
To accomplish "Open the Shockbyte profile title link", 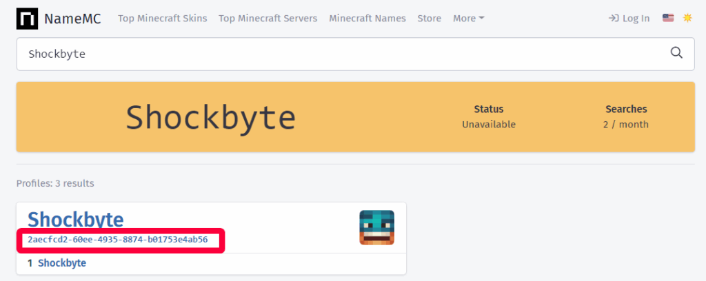I will 76,220.
